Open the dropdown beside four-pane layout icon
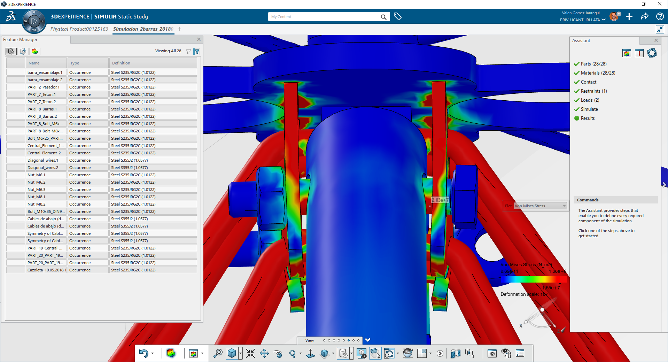668x362 pixels. [430, 354]
